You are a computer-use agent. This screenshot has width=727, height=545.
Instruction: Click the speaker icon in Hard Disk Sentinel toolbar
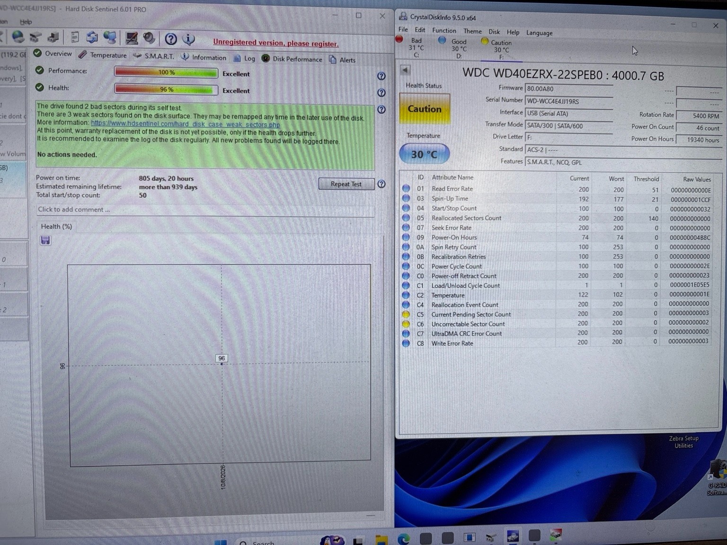149,38
